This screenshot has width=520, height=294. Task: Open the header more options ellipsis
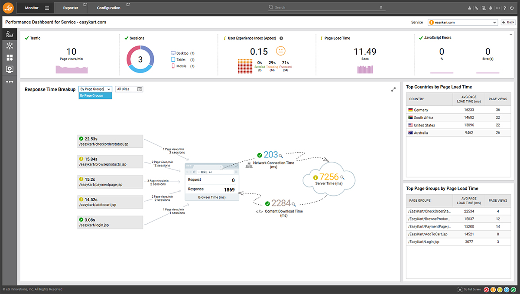pos(497,8)
